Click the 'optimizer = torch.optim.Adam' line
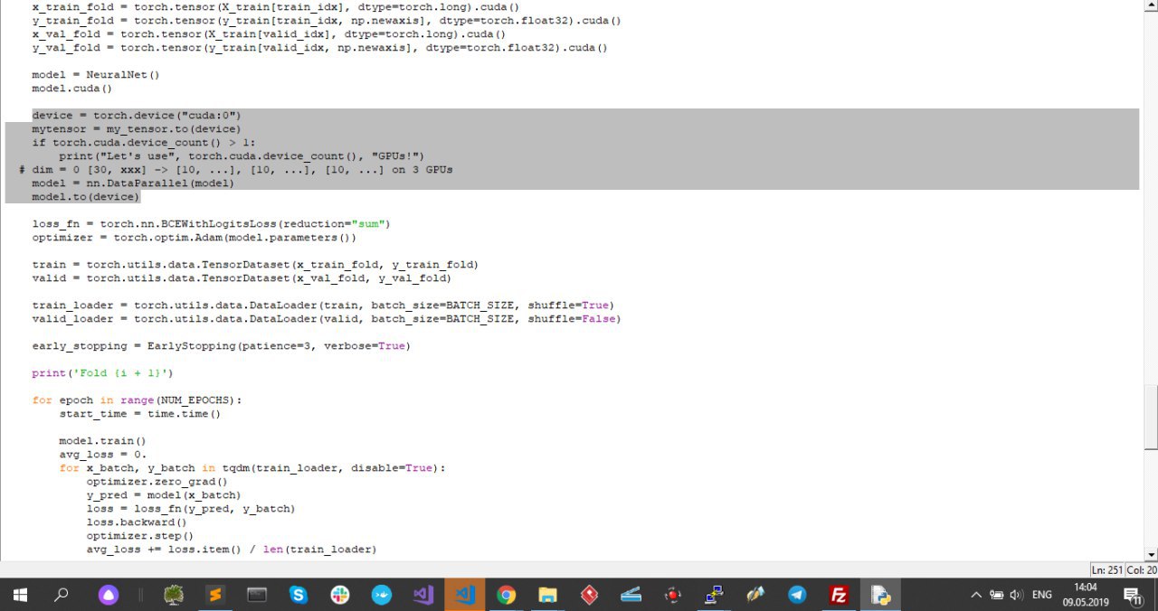 (x=195, y=238)
